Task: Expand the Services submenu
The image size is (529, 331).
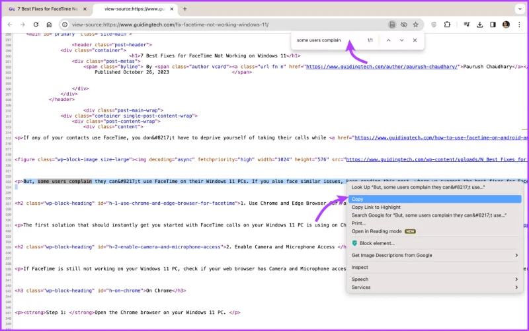Action: 434,287
